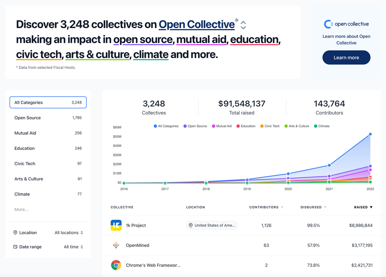Toggle the Open Source series in the legend
The height and width of the screenshot is (277, 386).
[195, 126]
